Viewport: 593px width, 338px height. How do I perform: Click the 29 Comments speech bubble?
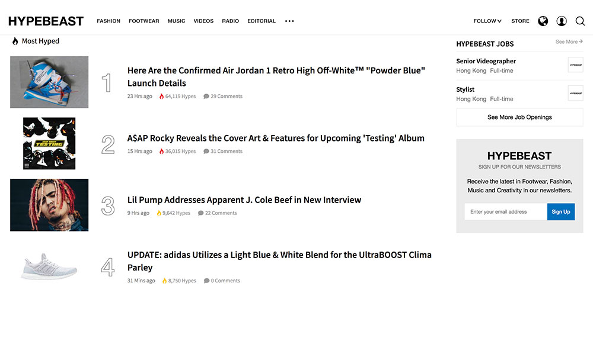tap(206, 96)
